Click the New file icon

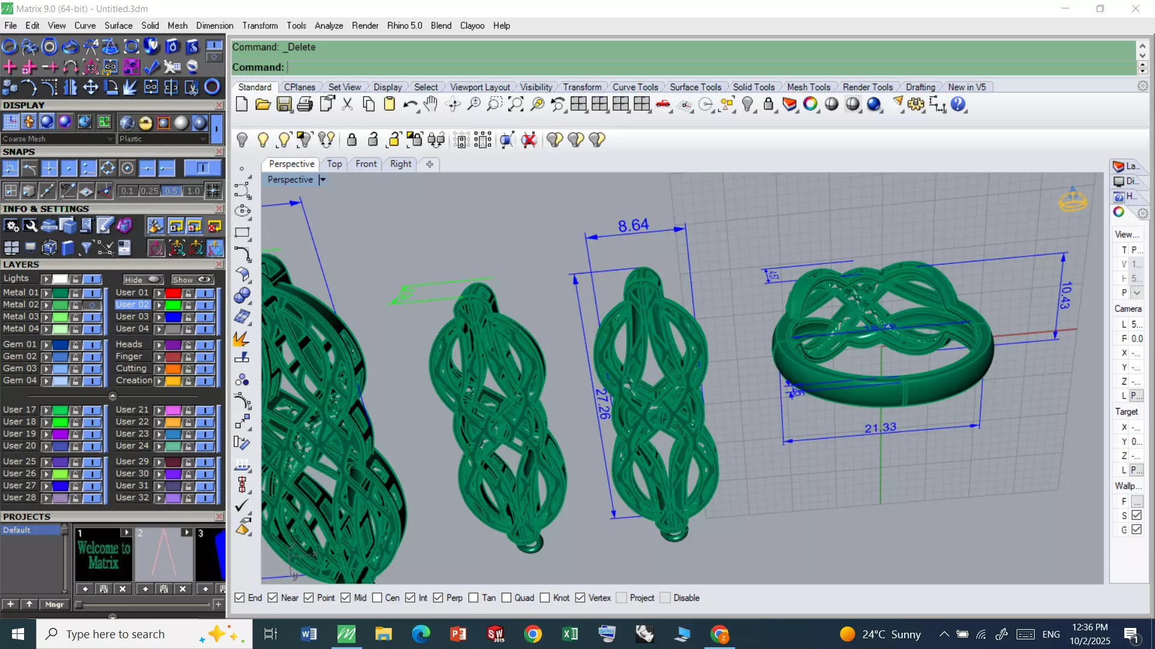242,105
